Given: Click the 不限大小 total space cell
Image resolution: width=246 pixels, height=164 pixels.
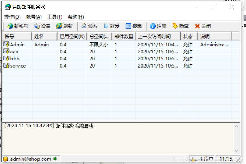Looking at the screenshot, I should coord(99,45).
